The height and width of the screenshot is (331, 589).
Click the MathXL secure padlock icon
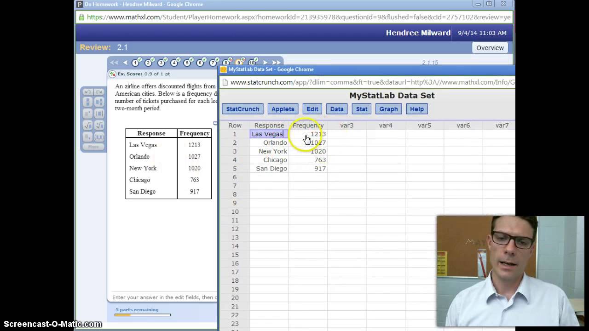[x=81, y=17]
